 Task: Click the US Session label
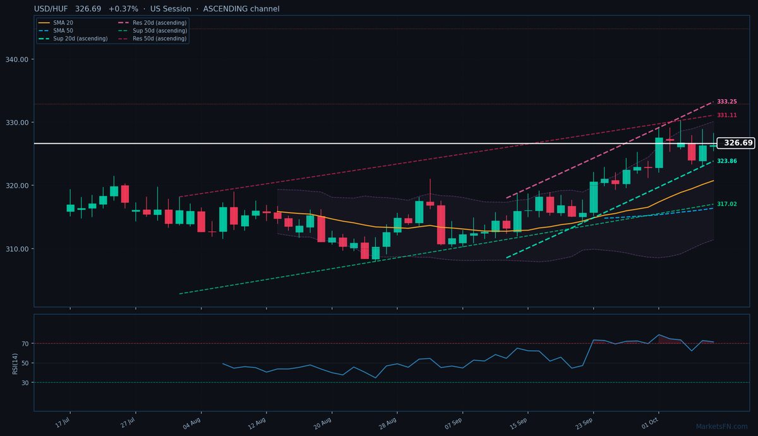(x=171, y=9)
